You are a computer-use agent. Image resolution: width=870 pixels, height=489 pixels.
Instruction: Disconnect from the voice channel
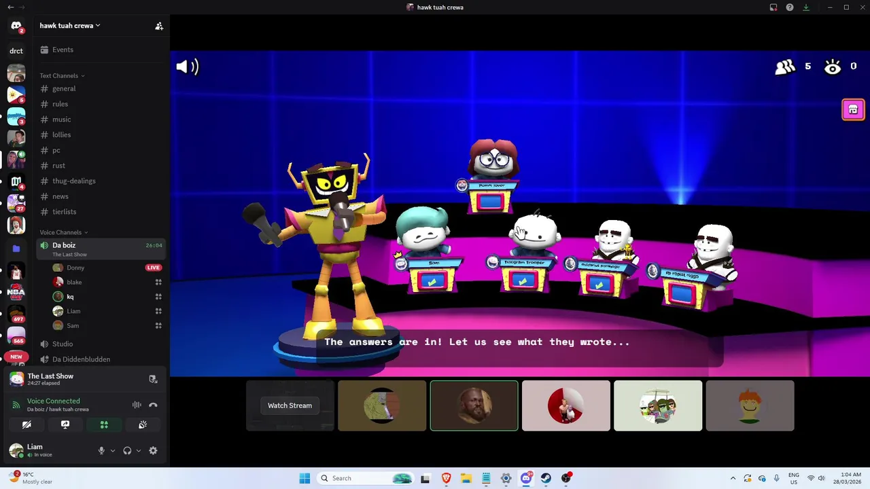click(x=153, y=405)
